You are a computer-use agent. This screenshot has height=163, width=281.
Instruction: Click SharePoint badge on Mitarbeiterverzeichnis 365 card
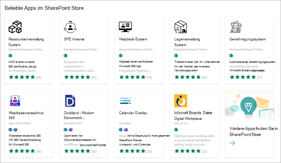pos(11,130)
